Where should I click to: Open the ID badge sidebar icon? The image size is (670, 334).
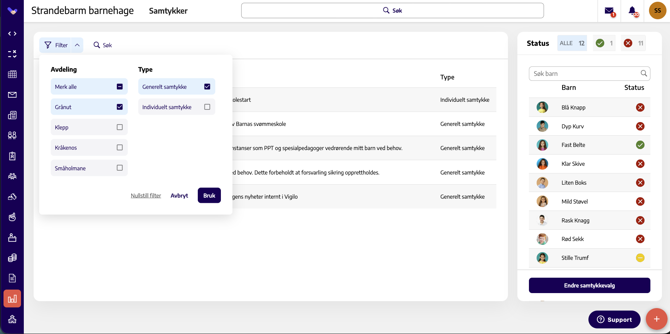tap(12, 156)
